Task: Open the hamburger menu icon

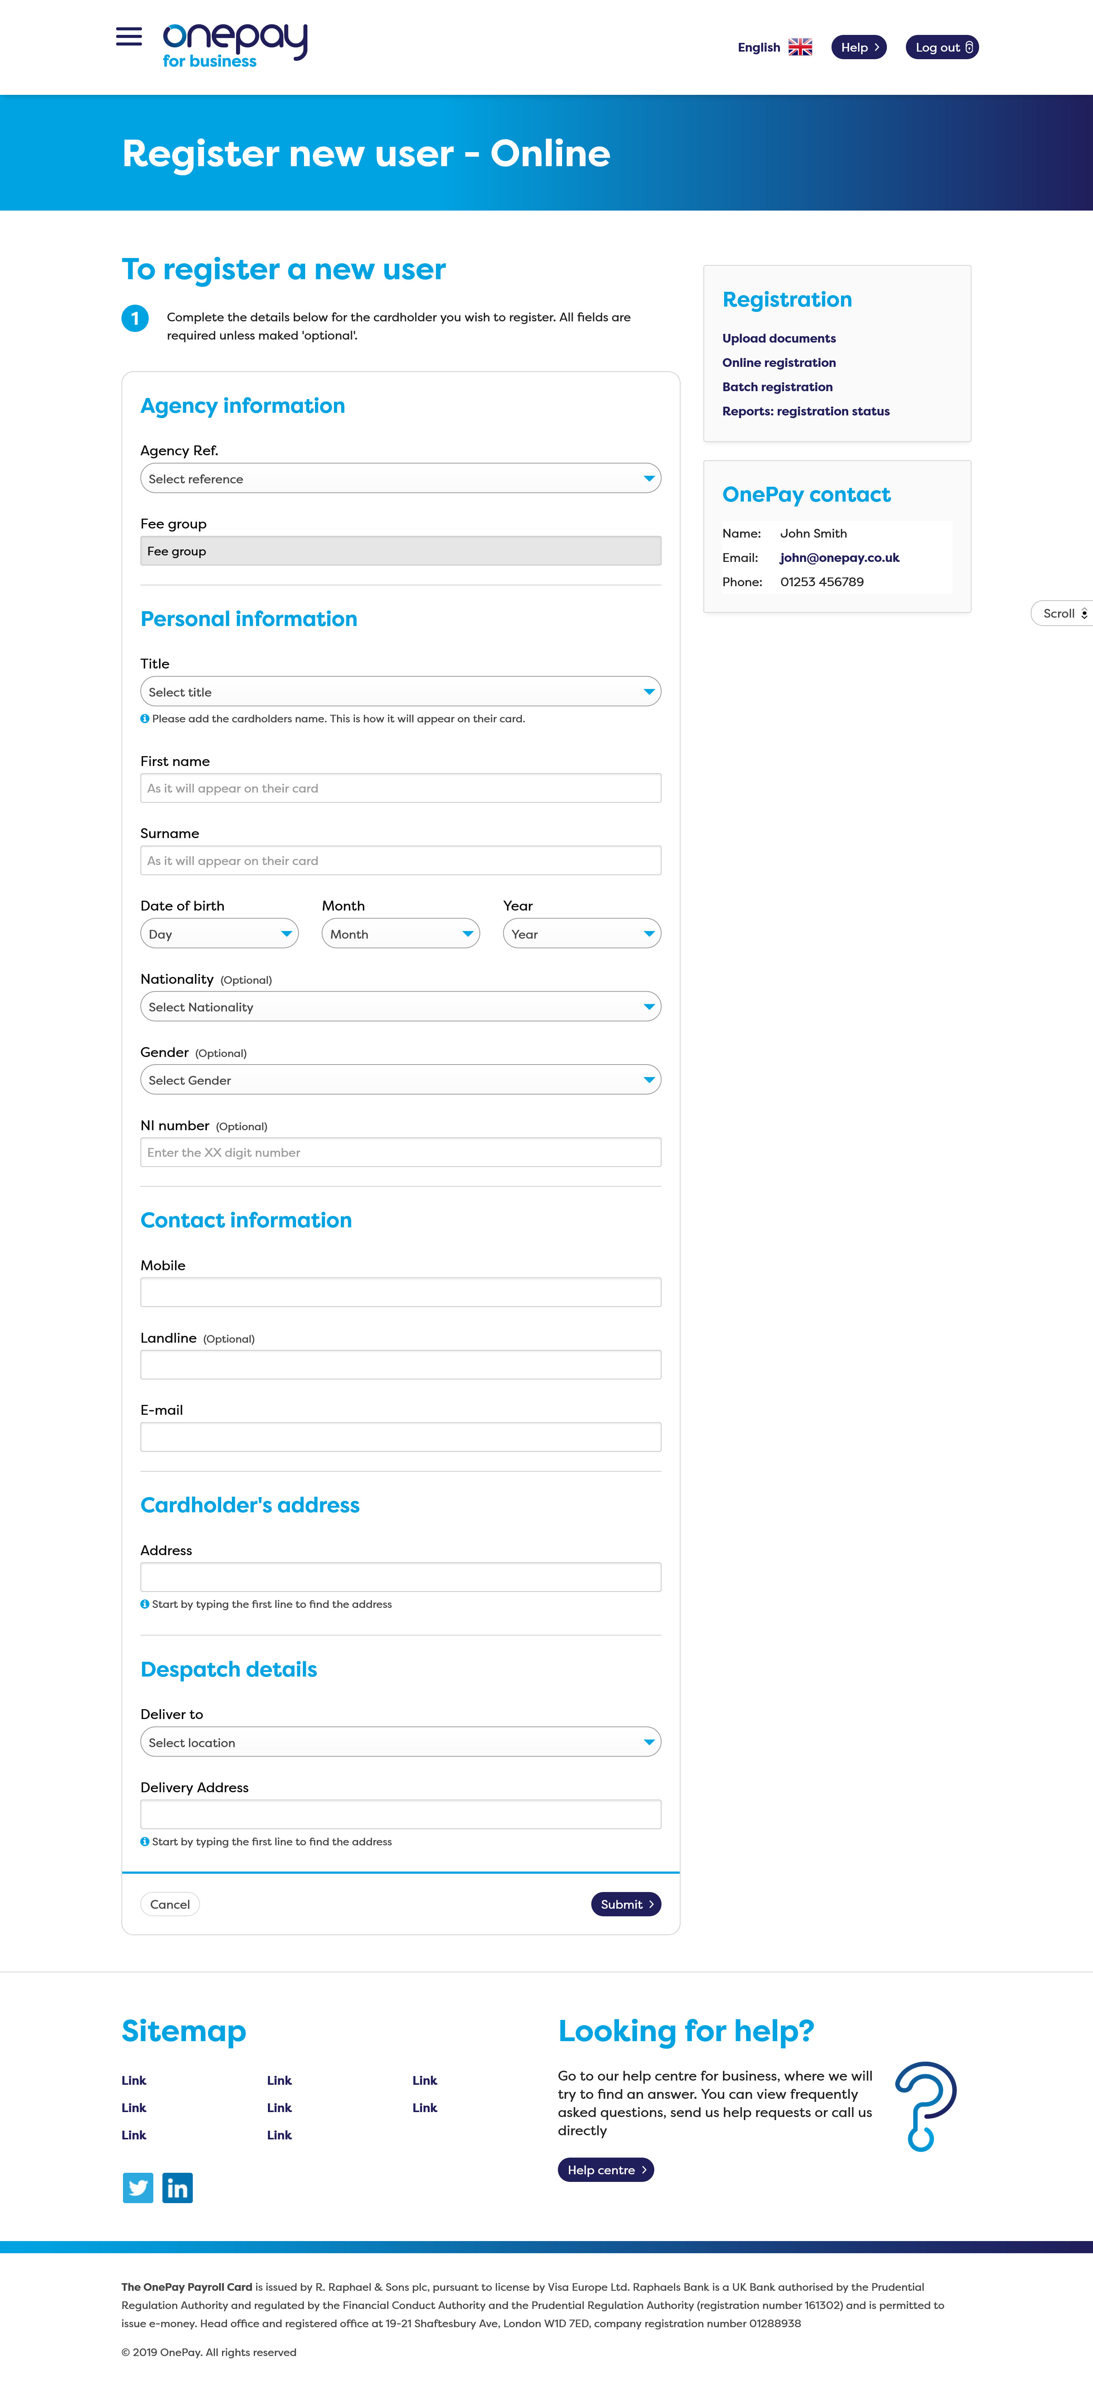Action: tap(129, 37)
